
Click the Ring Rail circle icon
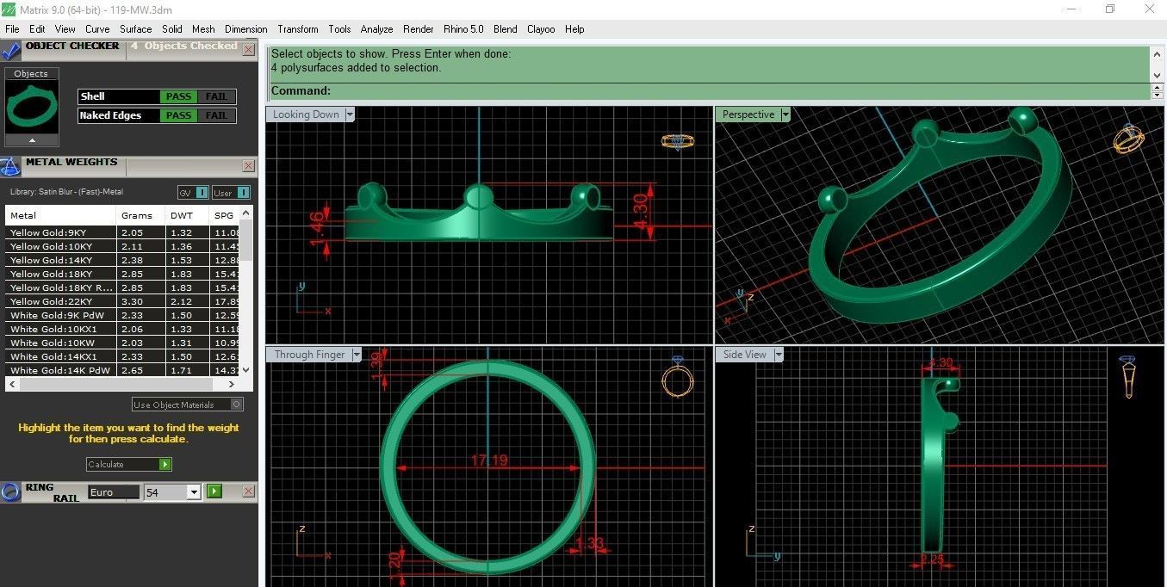pyautogui.click(x=10, y=491)
